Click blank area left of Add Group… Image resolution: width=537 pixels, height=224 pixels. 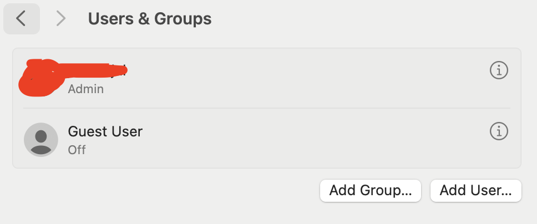(166, 191)
